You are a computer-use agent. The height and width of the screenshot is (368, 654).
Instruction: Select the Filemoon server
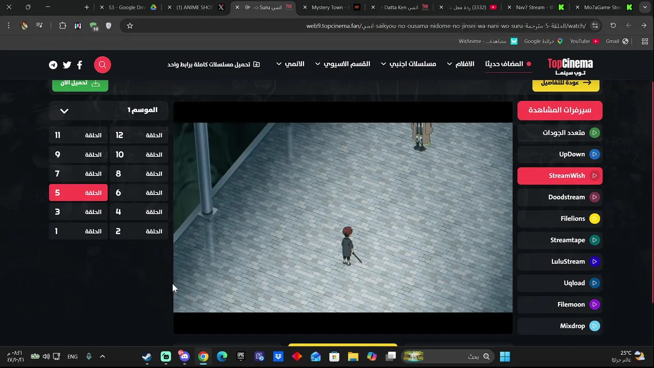point(560,305)
